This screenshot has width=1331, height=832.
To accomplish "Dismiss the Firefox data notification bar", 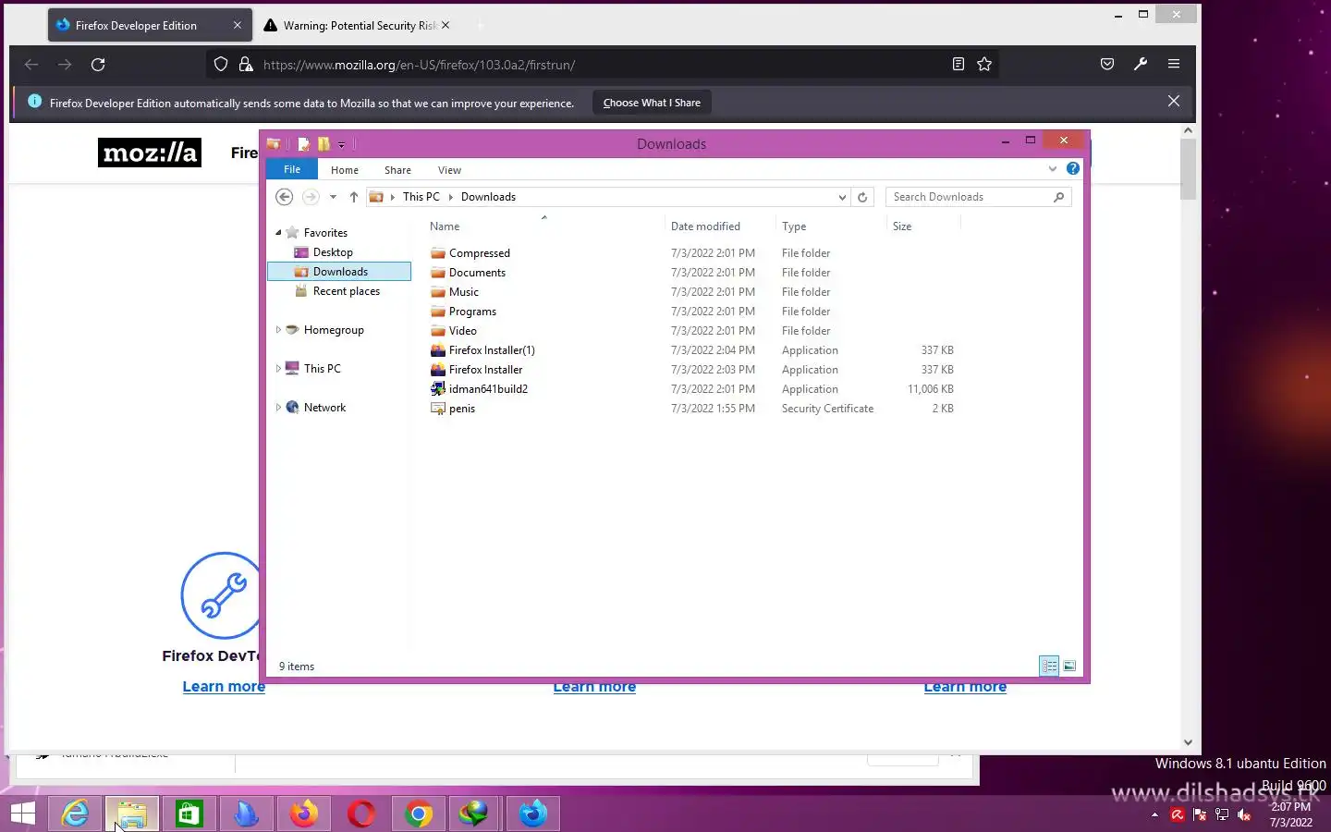I will click(x=1174, y=102).
